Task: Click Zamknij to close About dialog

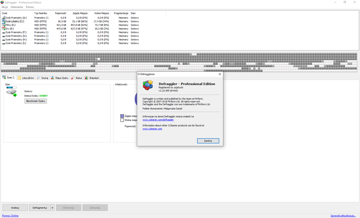Action: tap(208, 141)
